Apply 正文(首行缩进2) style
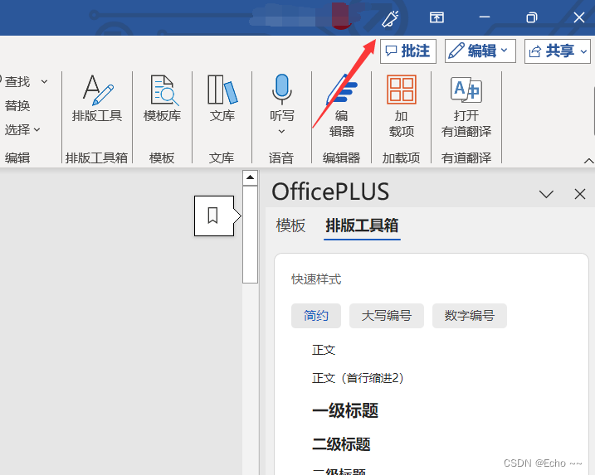Image resolution: width=595 pixels, height=475 pixels. 358,378
